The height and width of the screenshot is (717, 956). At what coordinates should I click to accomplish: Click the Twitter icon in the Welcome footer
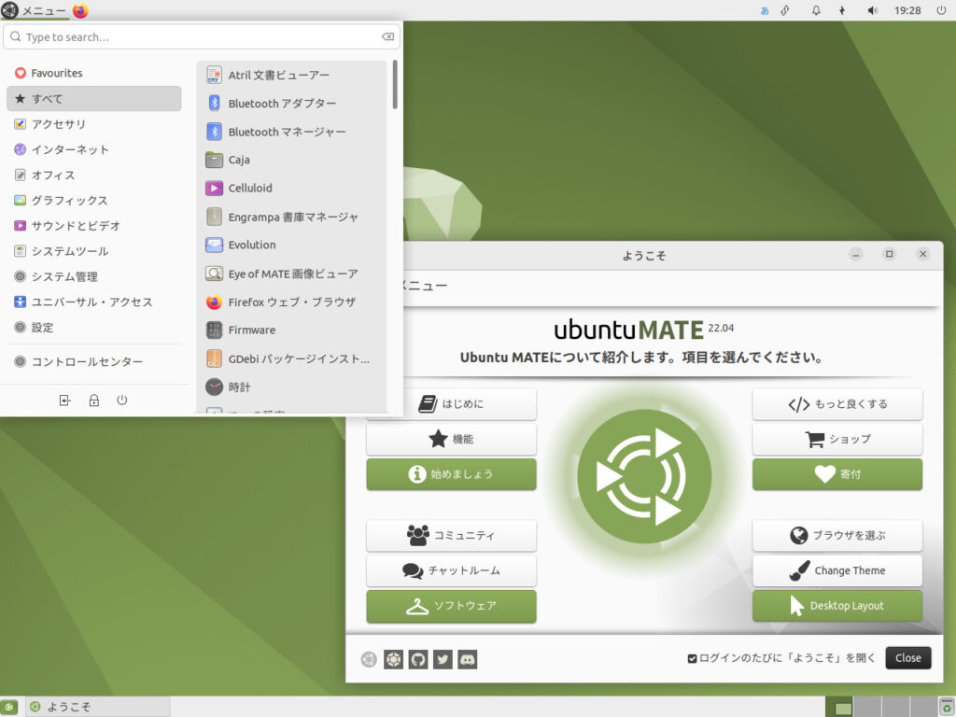(443, 659)
